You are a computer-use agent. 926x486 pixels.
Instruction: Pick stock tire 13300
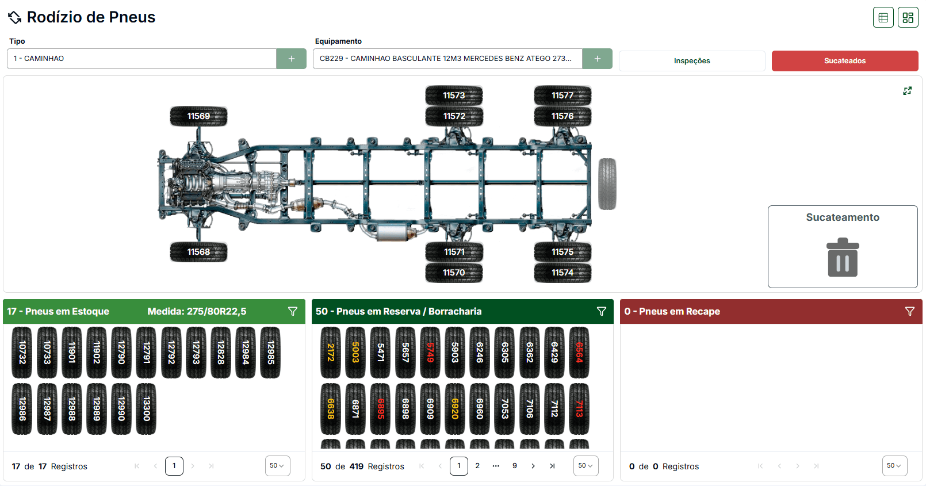click(146, 409)
